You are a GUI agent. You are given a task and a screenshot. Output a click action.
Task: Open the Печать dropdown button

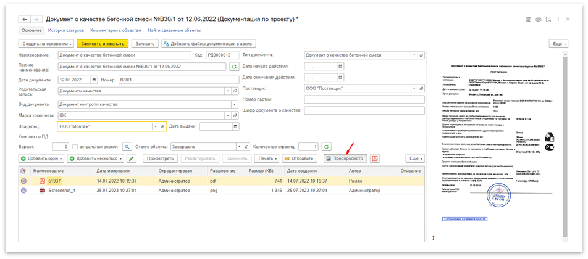coord(266,158)
